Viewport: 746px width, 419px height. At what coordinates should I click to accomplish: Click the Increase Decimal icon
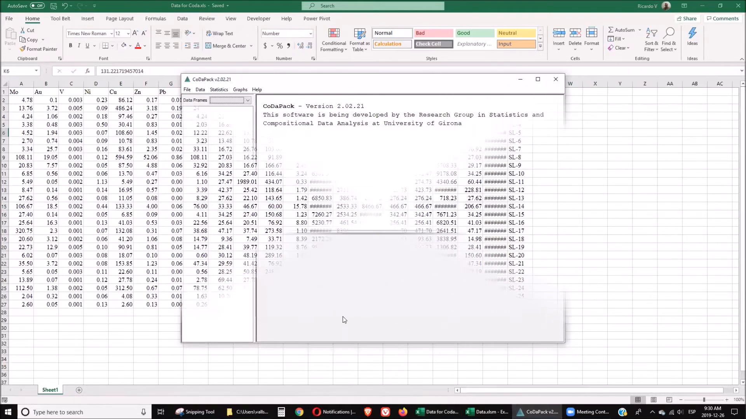tap(300, 46)
